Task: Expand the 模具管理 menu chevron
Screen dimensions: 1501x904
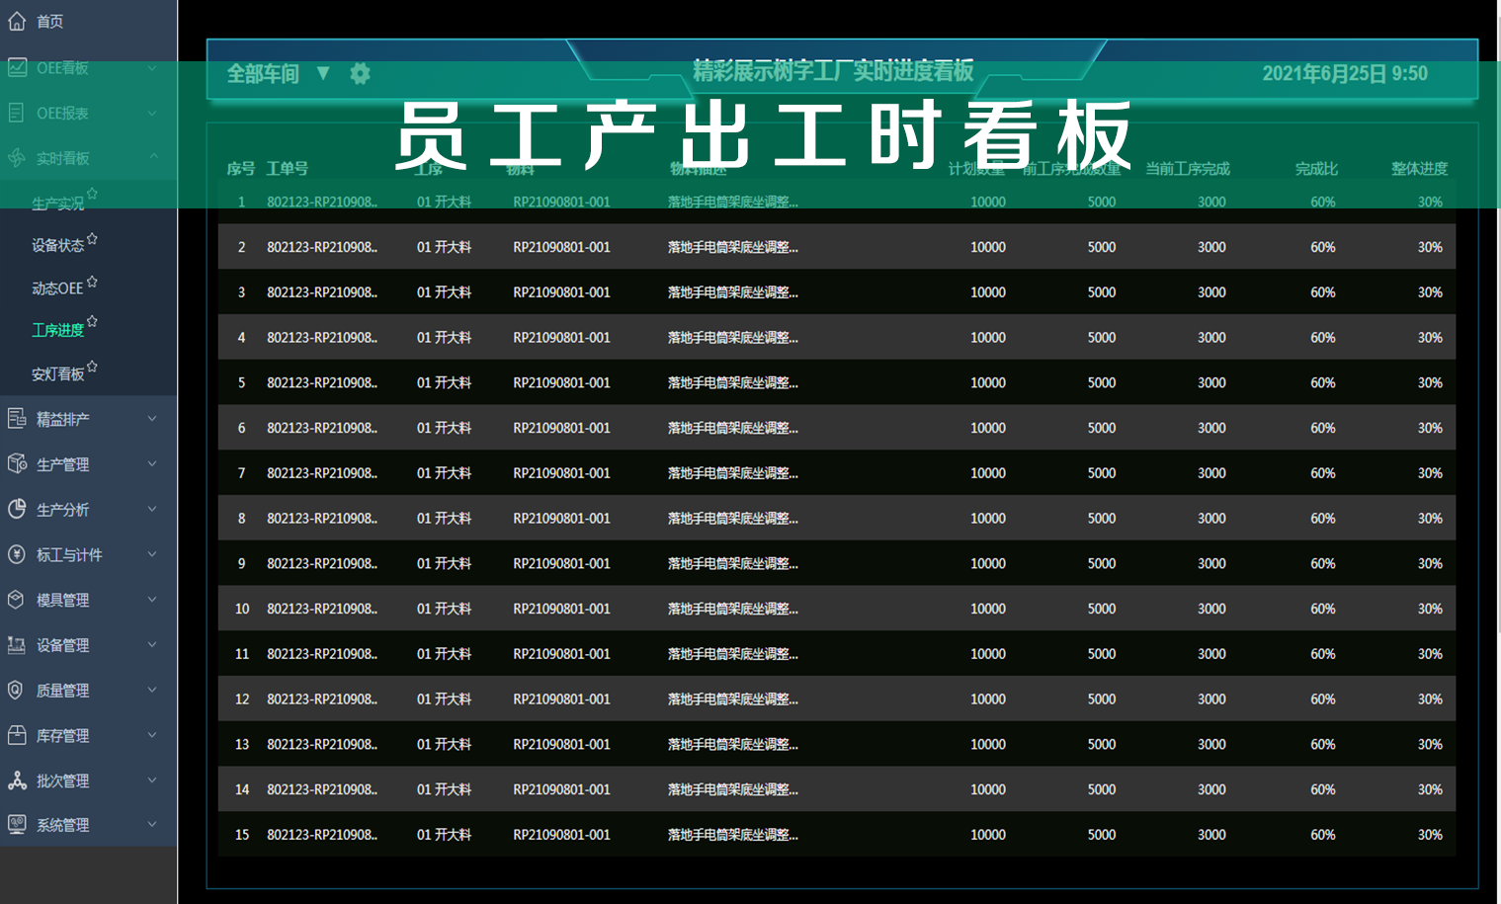Action: tap(152, 600)
